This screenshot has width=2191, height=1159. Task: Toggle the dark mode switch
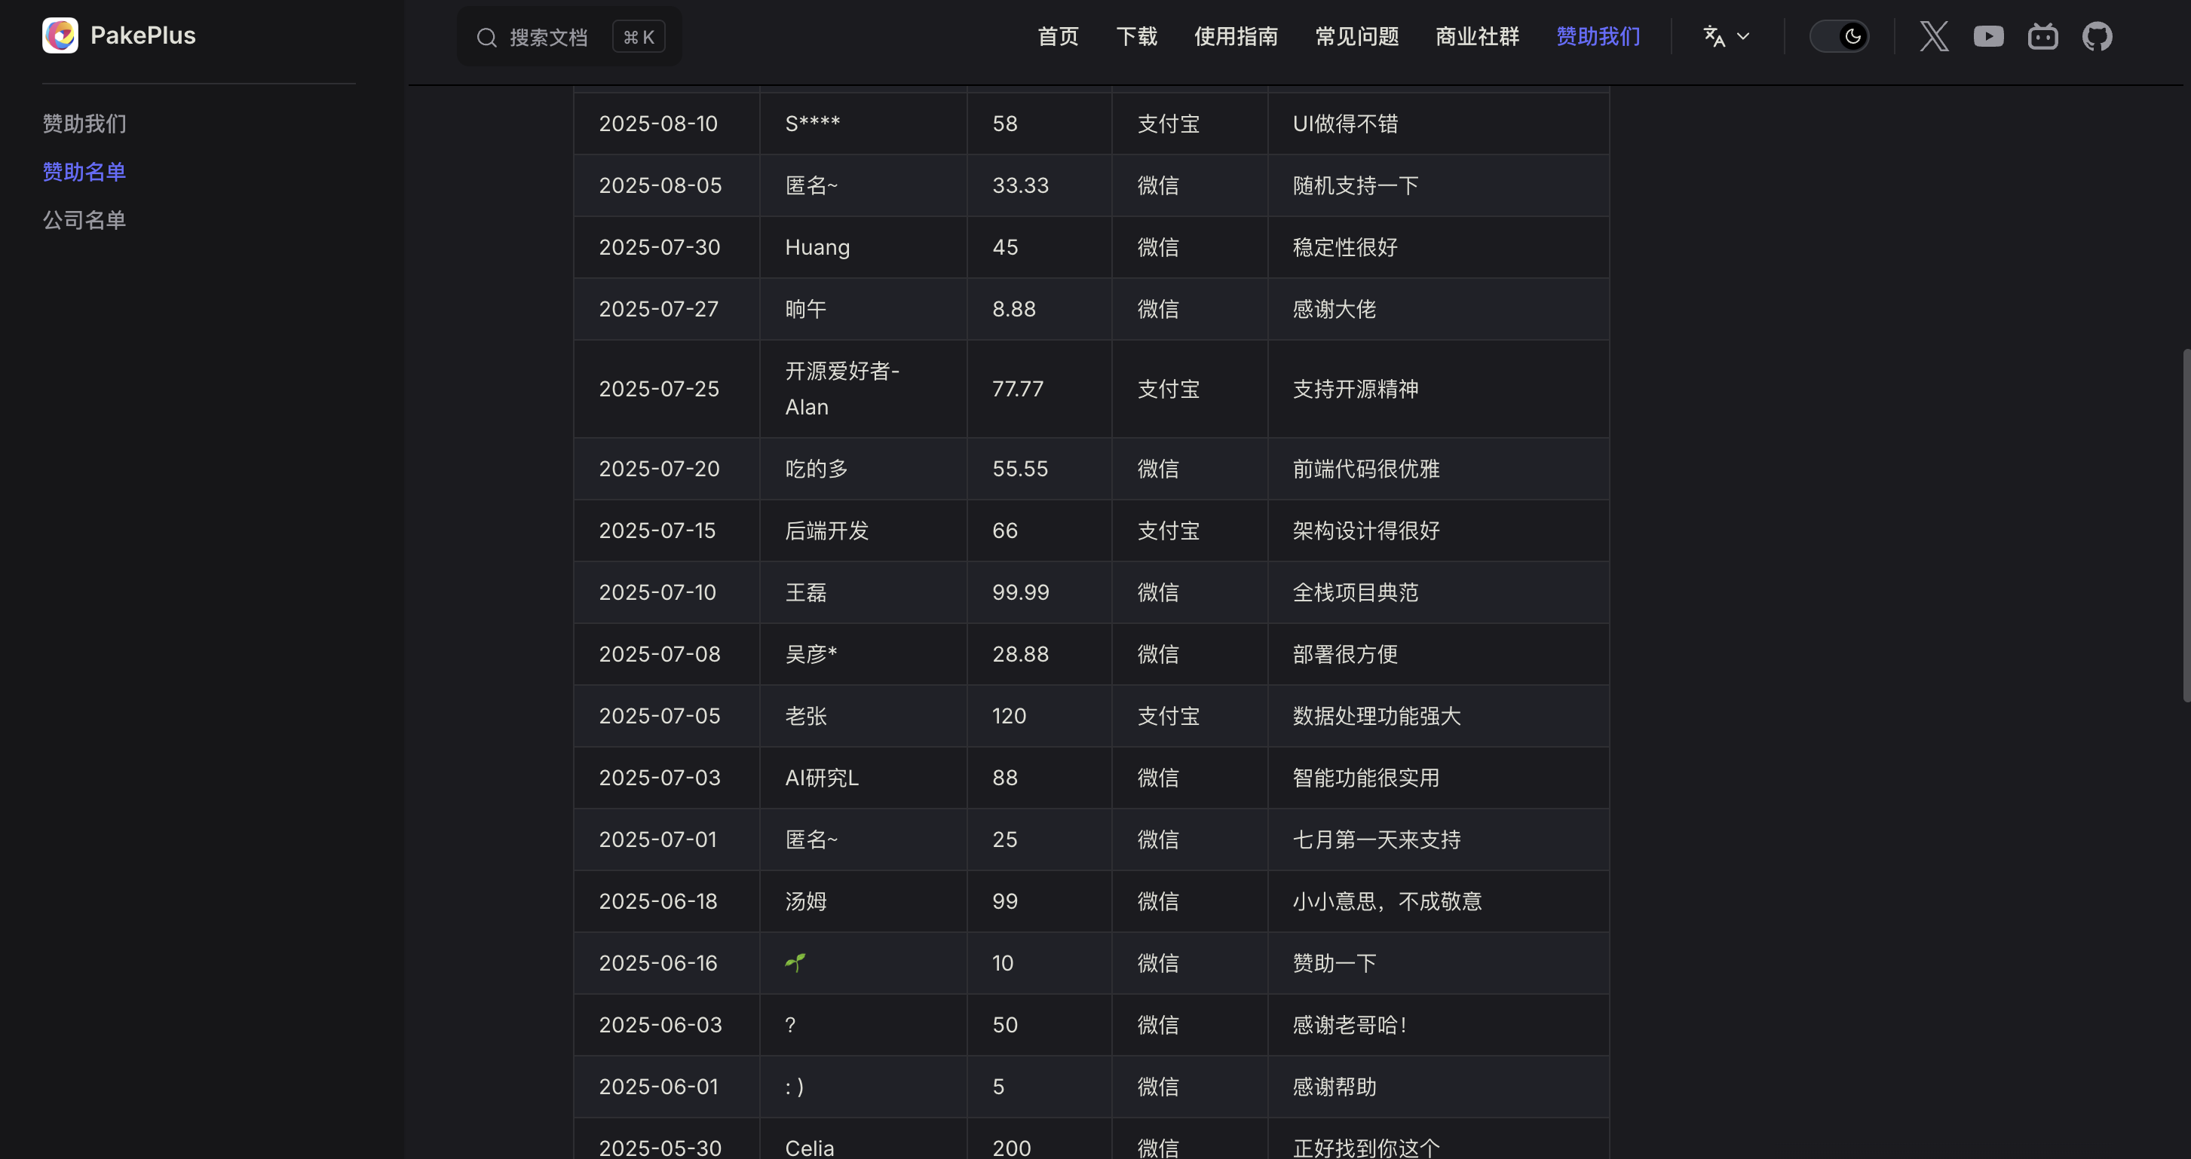coord(1840,35)
